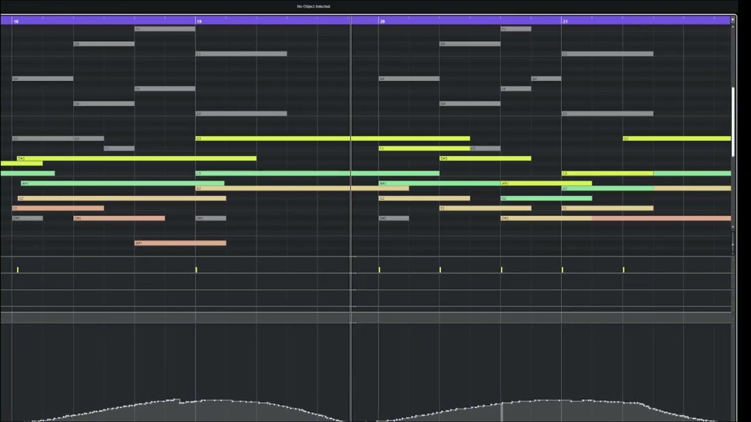The width and height of the screenshot is (751, 422).
Task: Select the long yellow G3 note starting at bar 19
Action: pyautogui.click(x=333, y=139)
